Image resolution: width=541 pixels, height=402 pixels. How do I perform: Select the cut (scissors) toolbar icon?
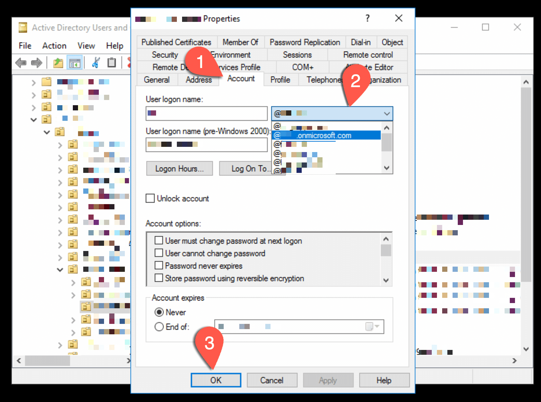tap(96, 63)
